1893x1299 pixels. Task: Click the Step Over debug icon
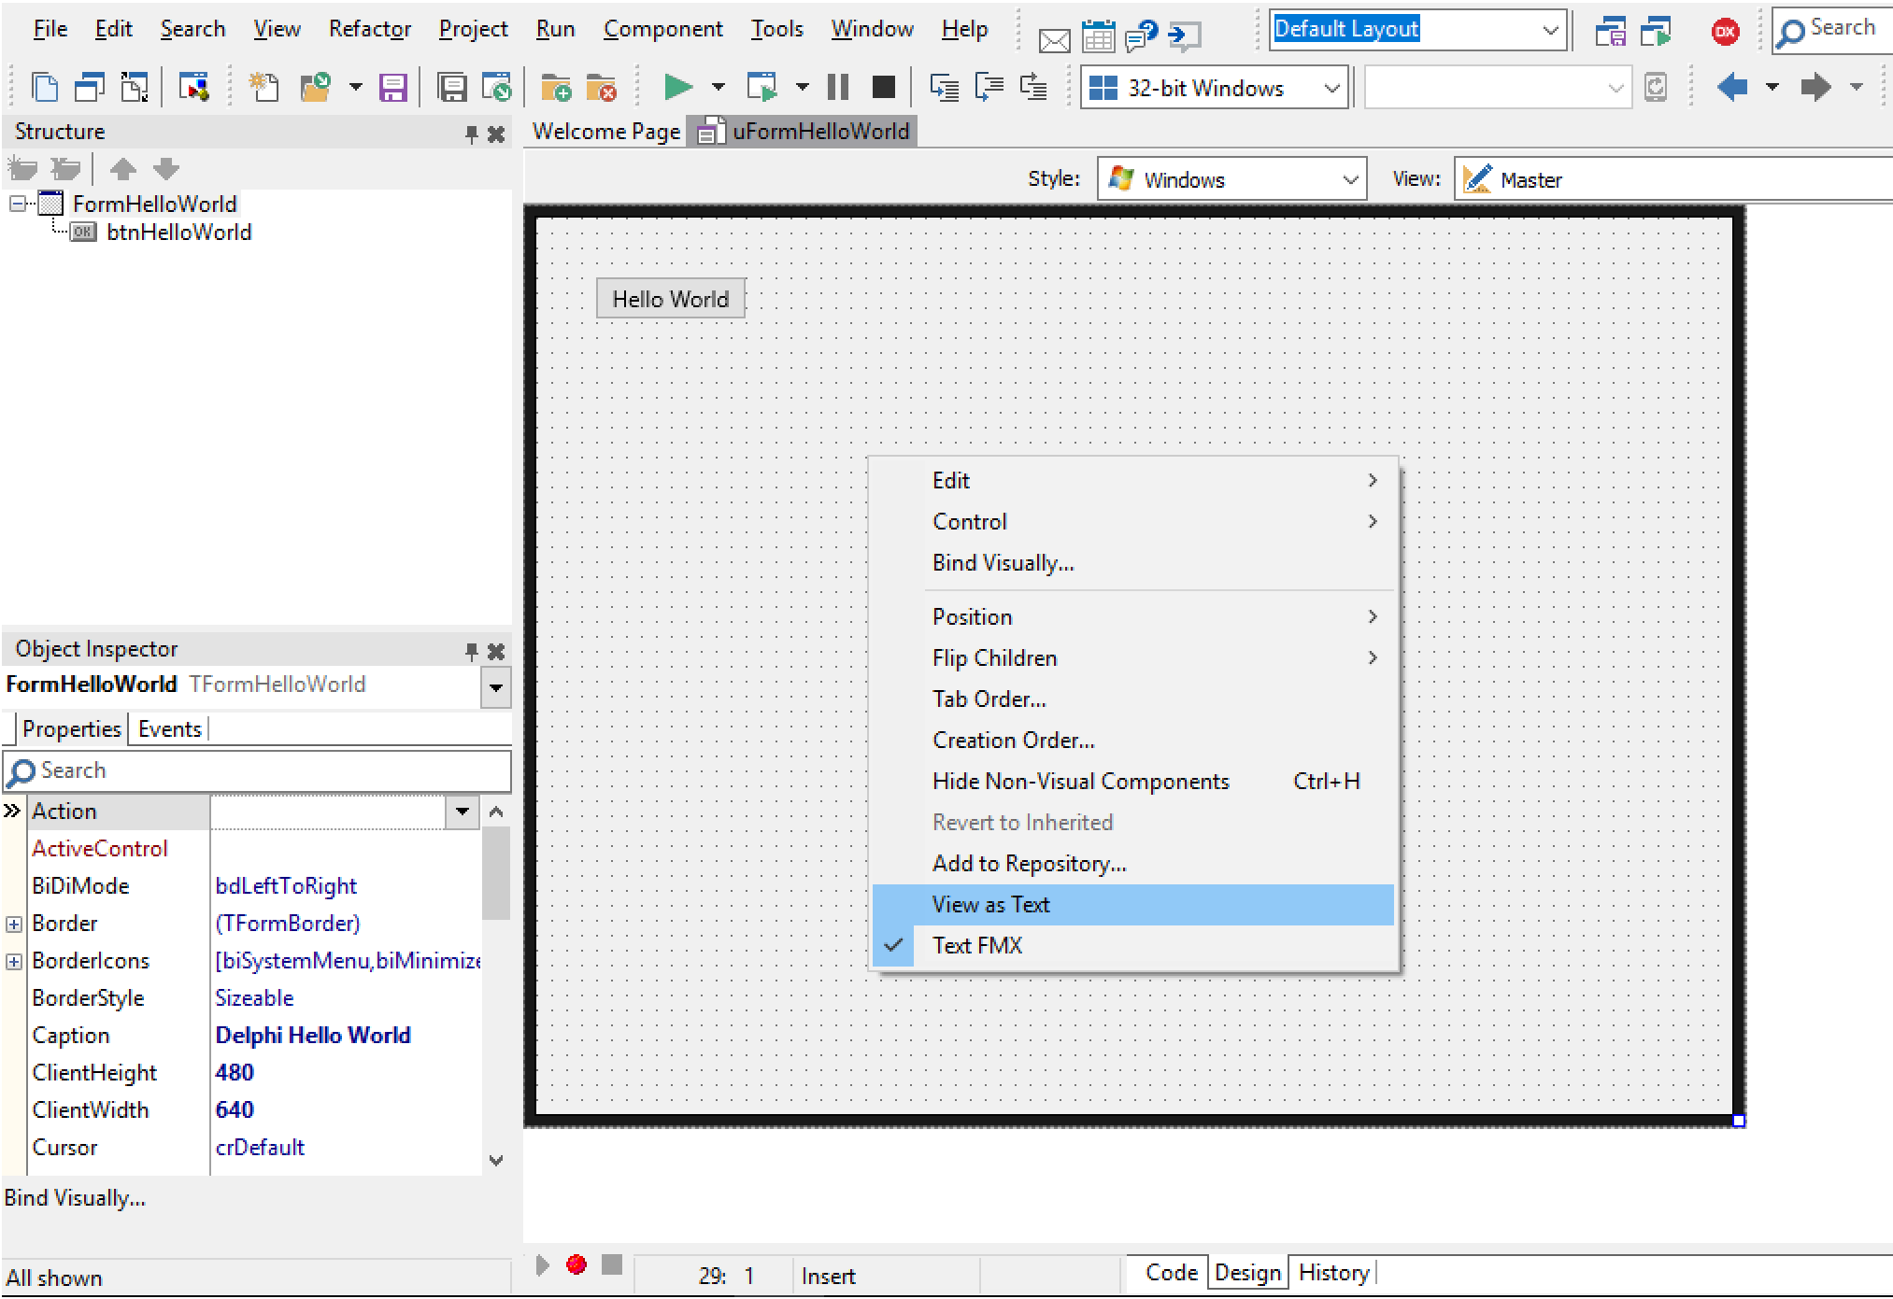pos(989,88)
